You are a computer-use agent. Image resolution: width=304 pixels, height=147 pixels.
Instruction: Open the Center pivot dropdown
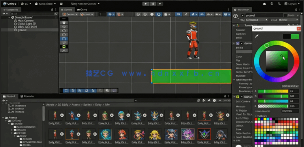click(x=70, y=14)
